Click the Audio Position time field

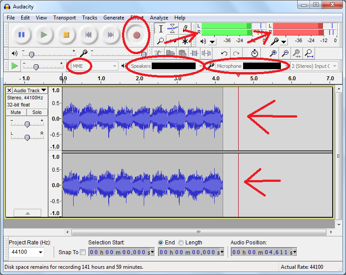click(262, 252)
